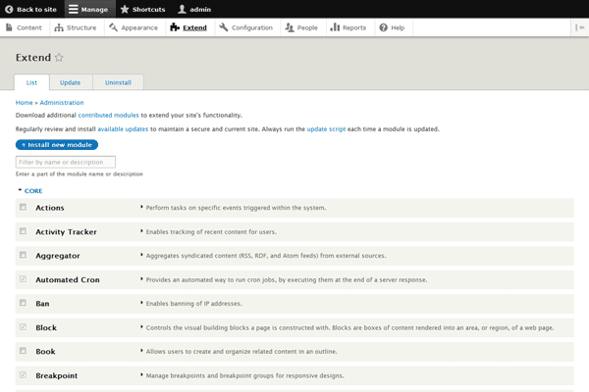Expand the Ban module description details
Screen dimensions: 589x392
tap(142, 303)
